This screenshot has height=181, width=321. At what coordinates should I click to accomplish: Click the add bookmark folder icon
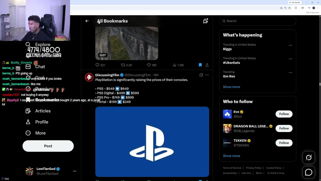coord(206,21)
